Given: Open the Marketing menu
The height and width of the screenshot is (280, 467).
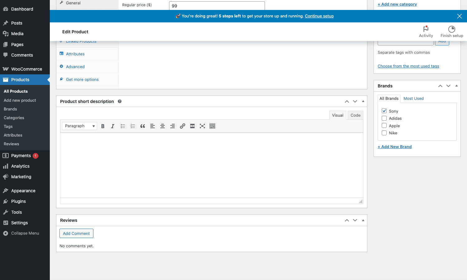Looking at the screenshot, I should pos(25,177).
